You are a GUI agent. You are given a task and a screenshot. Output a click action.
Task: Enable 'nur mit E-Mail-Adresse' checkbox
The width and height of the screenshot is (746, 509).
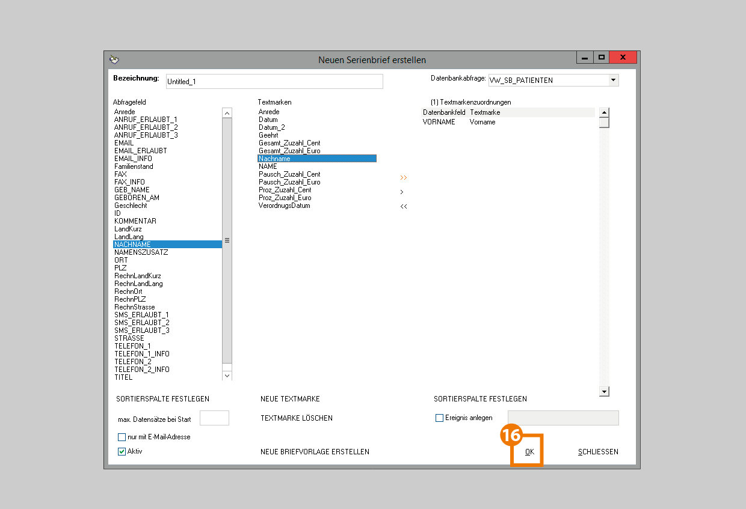pos(122,437)
